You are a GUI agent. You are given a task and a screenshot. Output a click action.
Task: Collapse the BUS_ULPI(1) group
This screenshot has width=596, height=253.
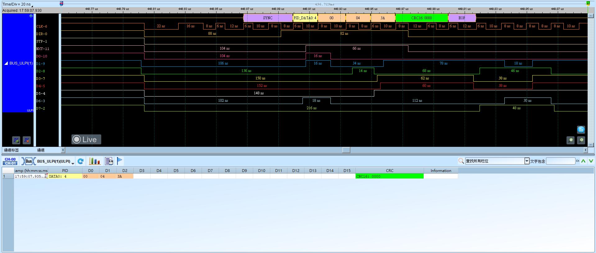tap(6, 63)
